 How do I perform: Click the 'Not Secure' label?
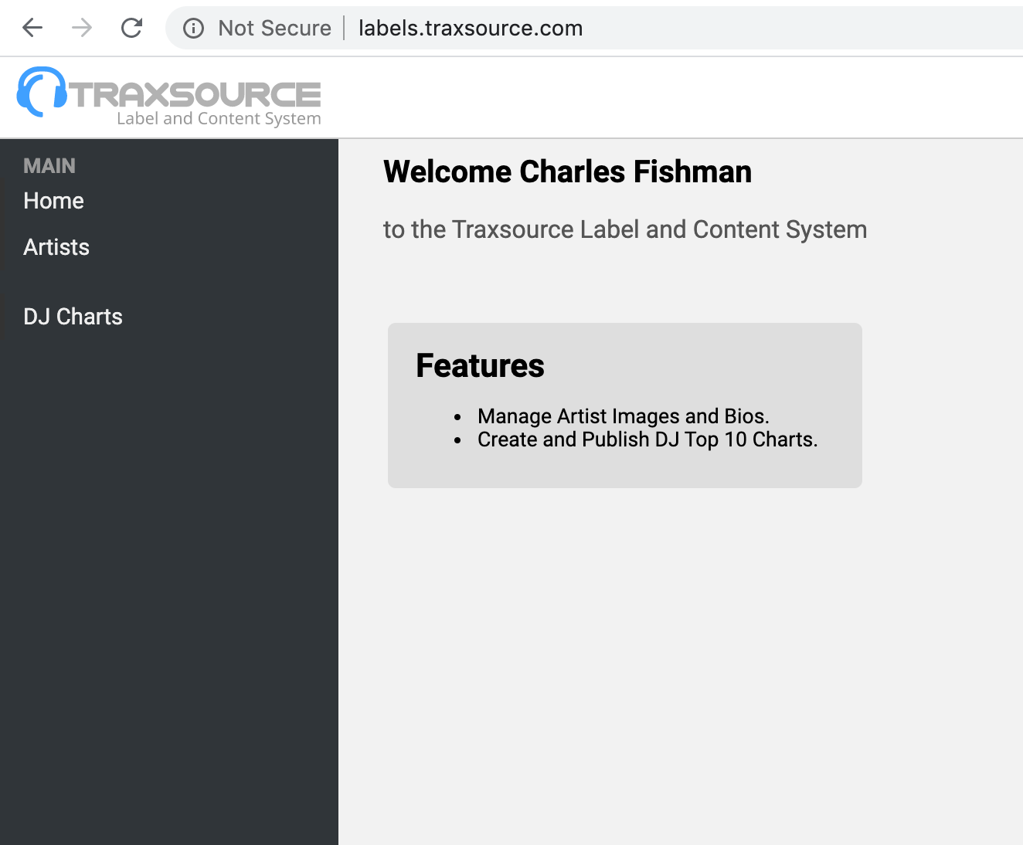(274, 29)
